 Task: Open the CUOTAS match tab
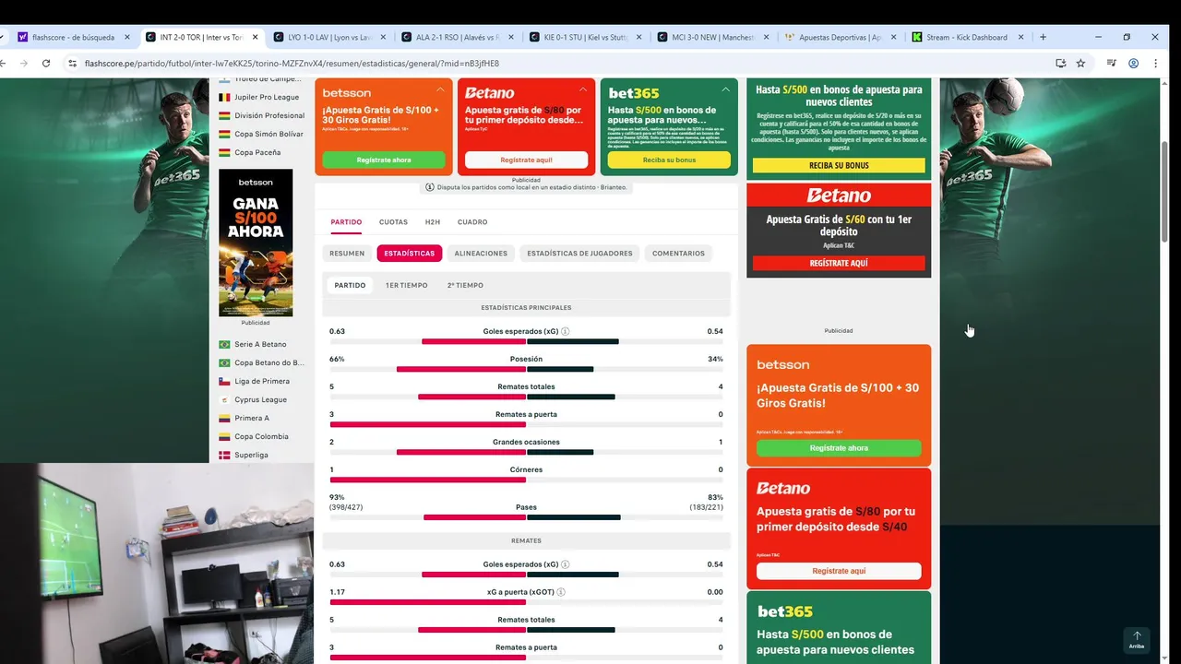393,222
